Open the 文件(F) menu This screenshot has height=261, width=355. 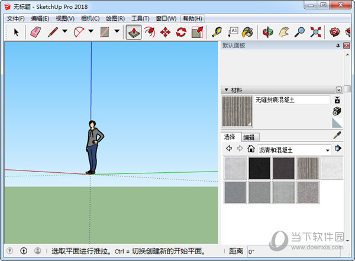coord(15,18)
